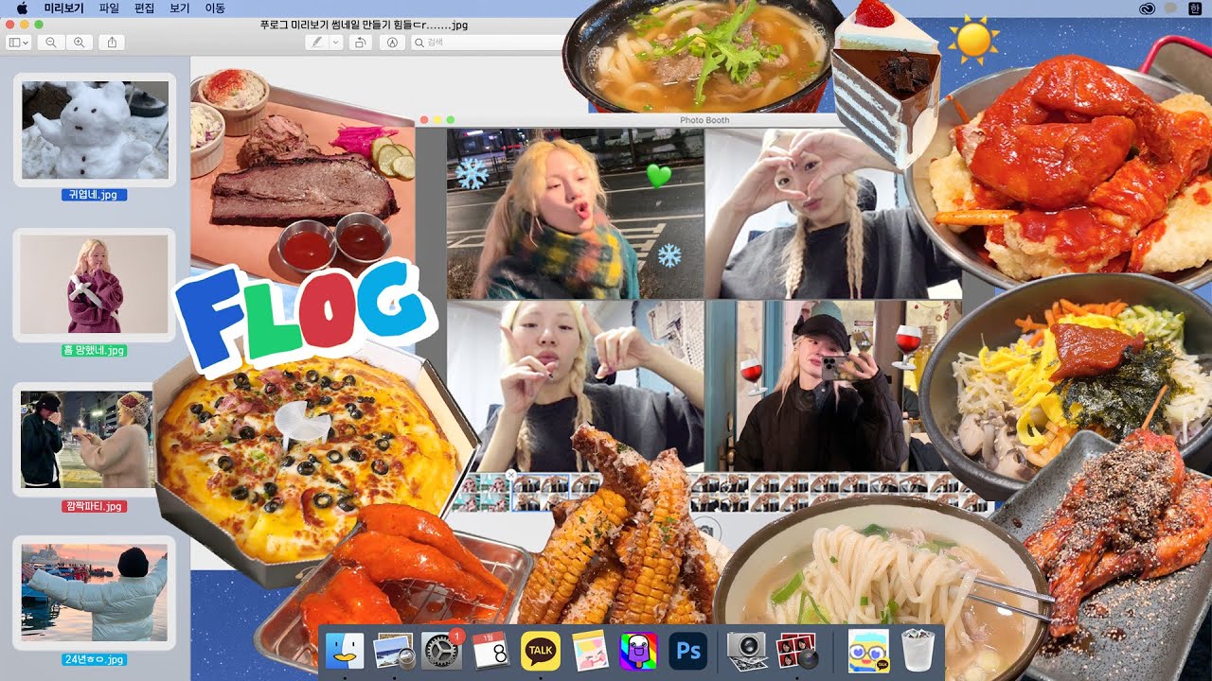Open the KakaoTalk emoticon character in Dock
The width and height of the screenshot is (1212, 681).
(x=868, y=651)
